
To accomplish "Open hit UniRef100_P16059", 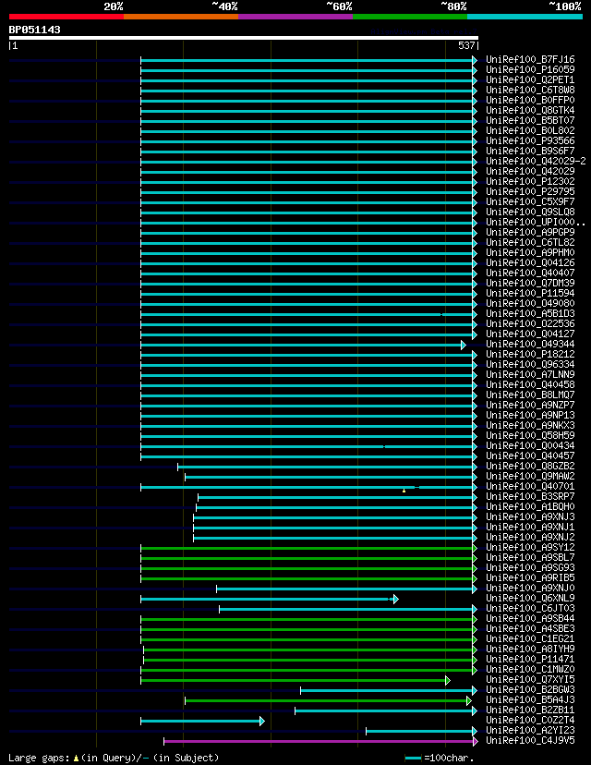I will 530,70.
